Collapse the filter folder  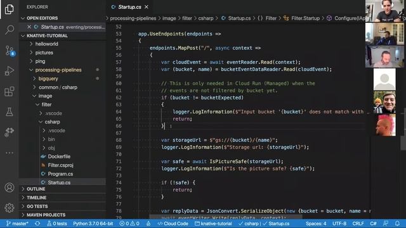[x=63, y=104]
